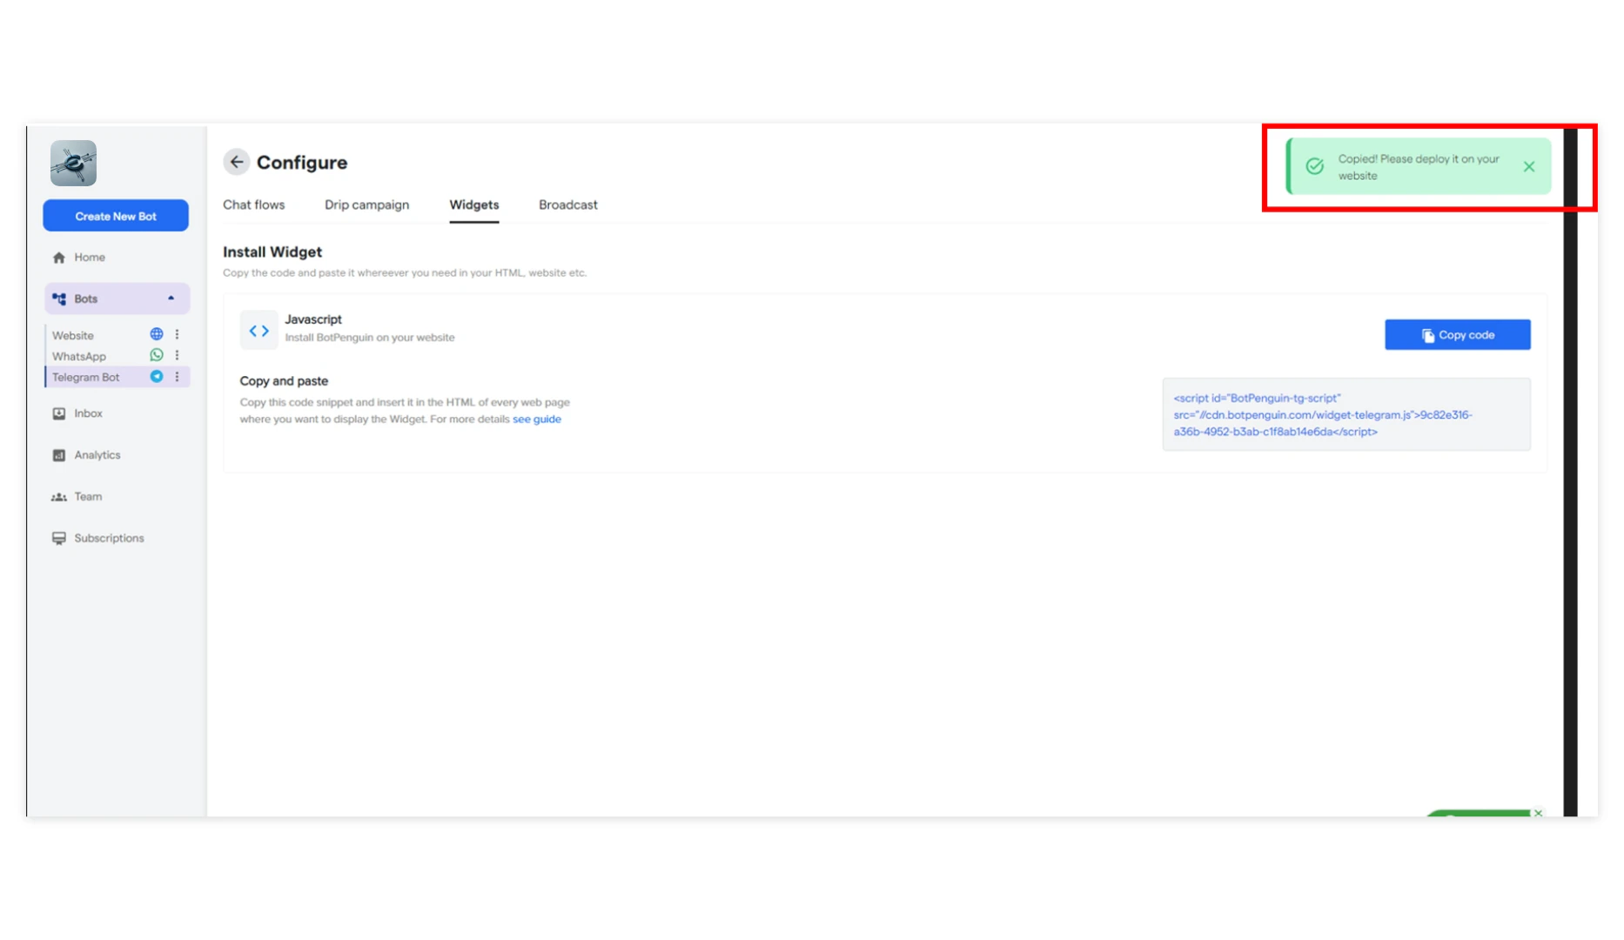Collapse the Bots section arrow
The height and width of the screenshot is (940, 1624).
(171, 299)
